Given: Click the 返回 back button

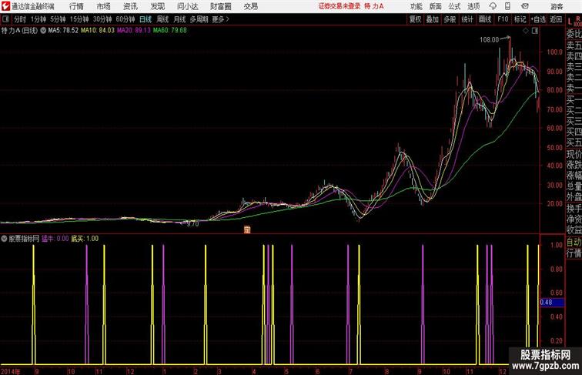Looking at the screenshot, I should [556, 19].
